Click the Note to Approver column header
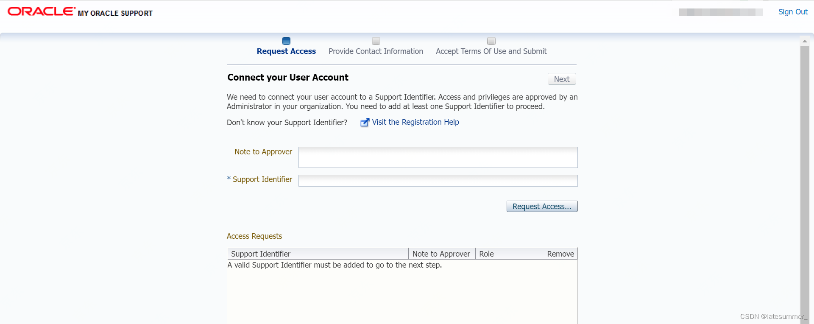The height and width of the screenshot is (324, 814). (441, 254)
